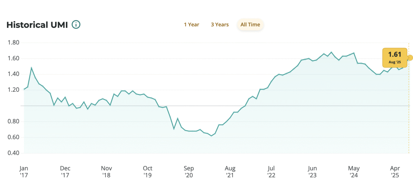Click the Oct '19 x-axis label
Screen dimensions: 413x191
[x=148, y=172]
